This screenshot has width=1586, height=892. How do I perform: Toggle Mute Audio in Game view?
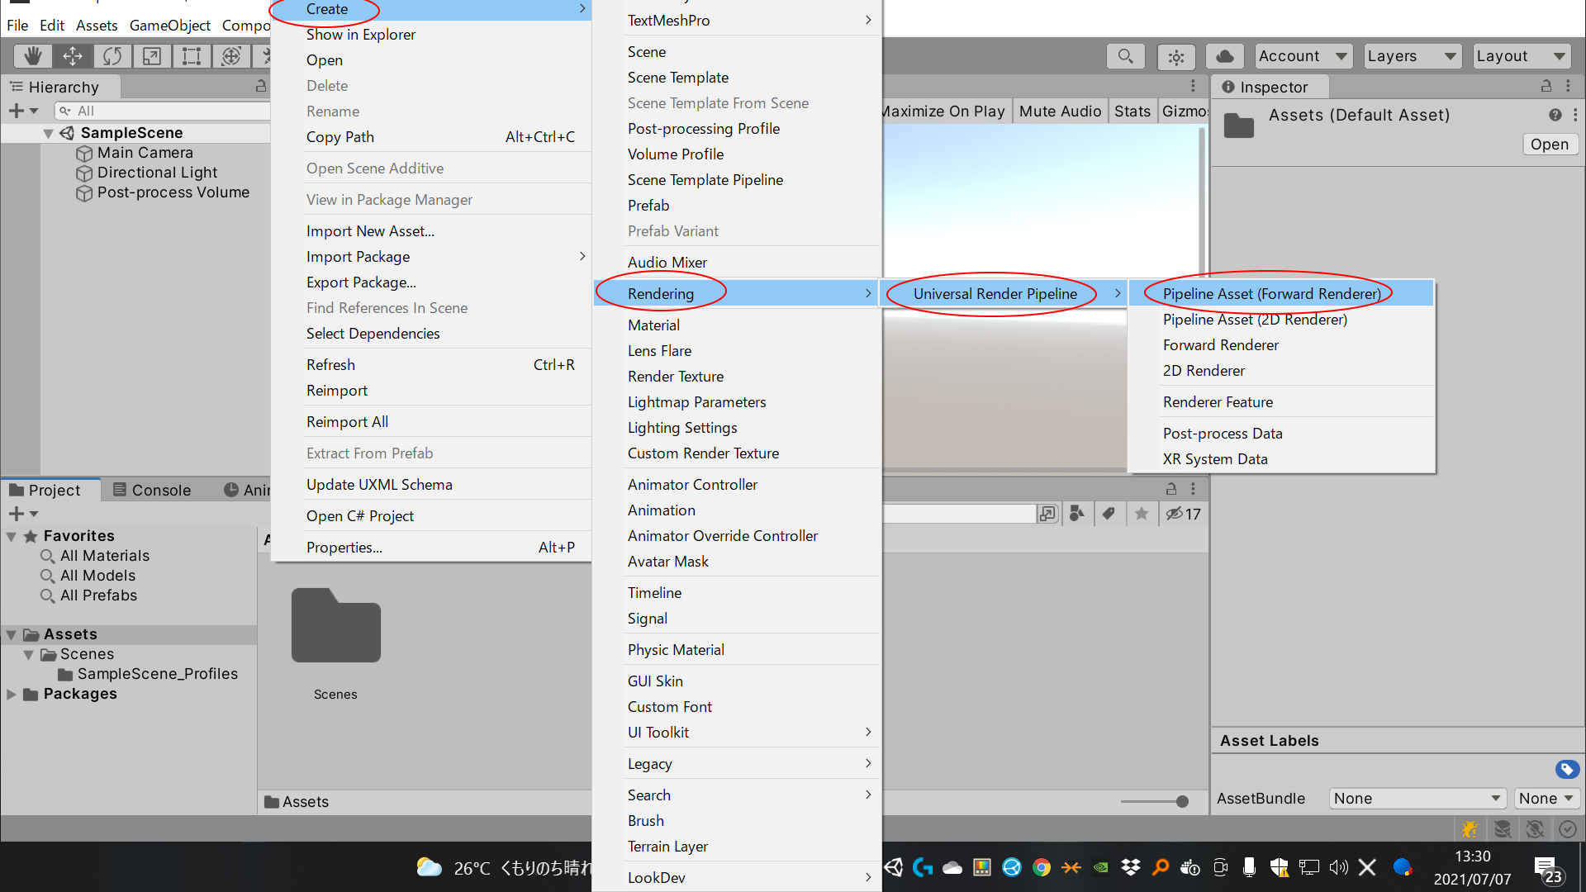[1060, 111]
